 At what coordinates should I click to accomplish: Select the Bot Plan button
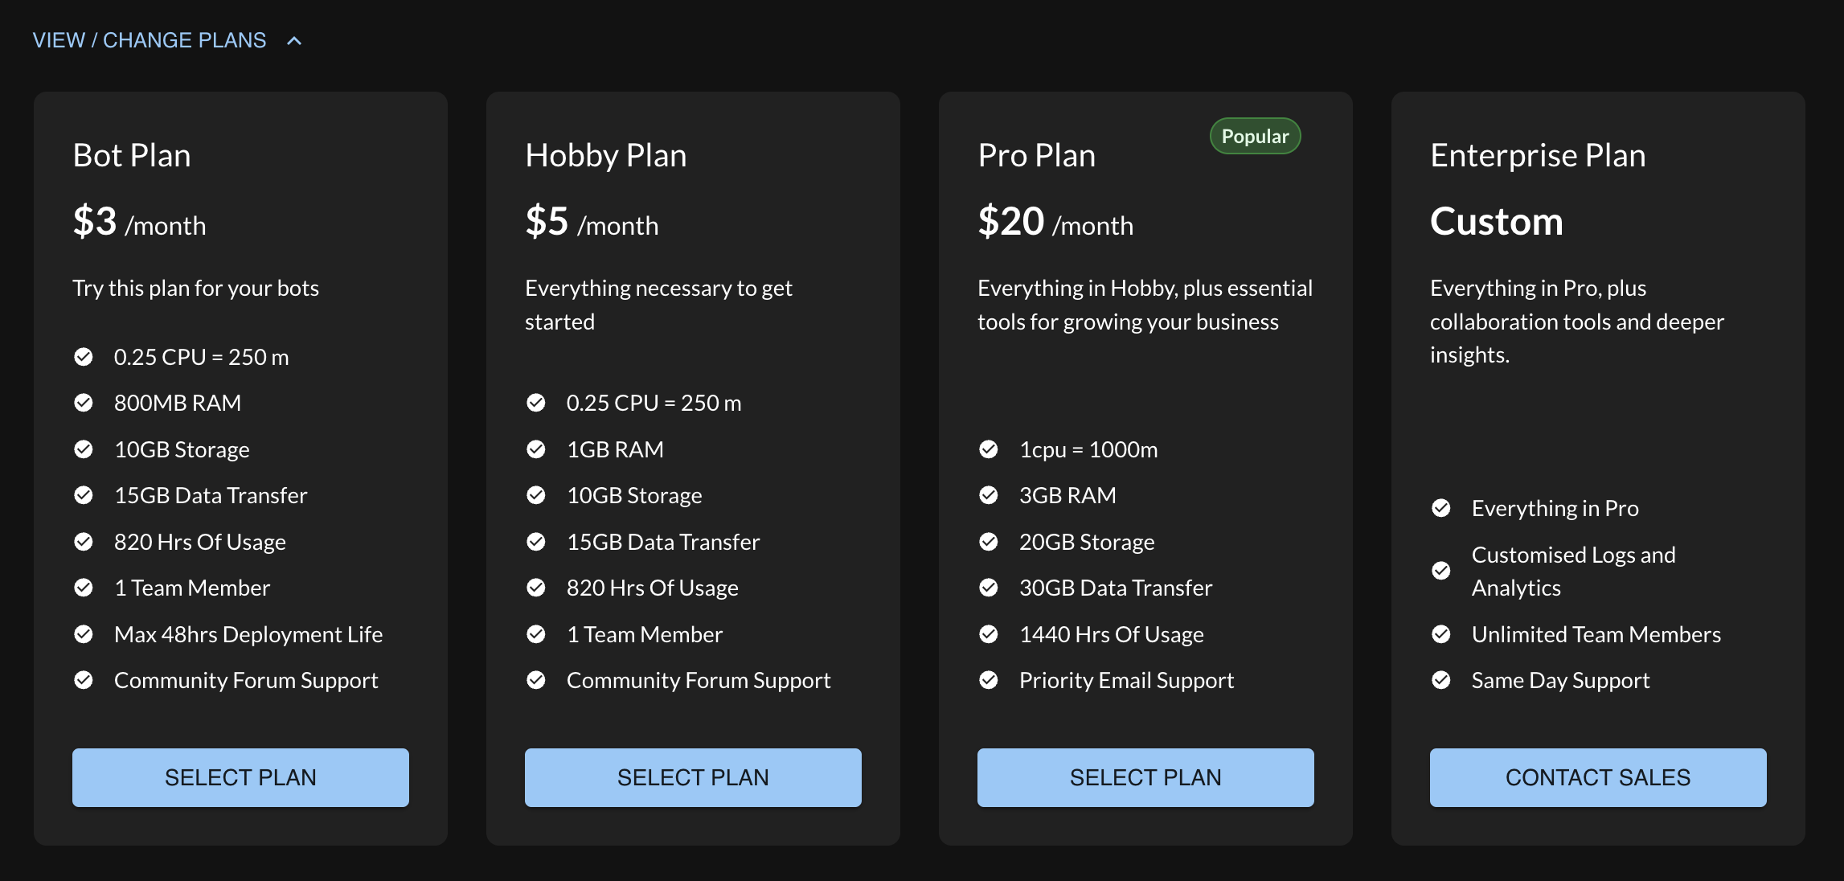tap(240, 777)
